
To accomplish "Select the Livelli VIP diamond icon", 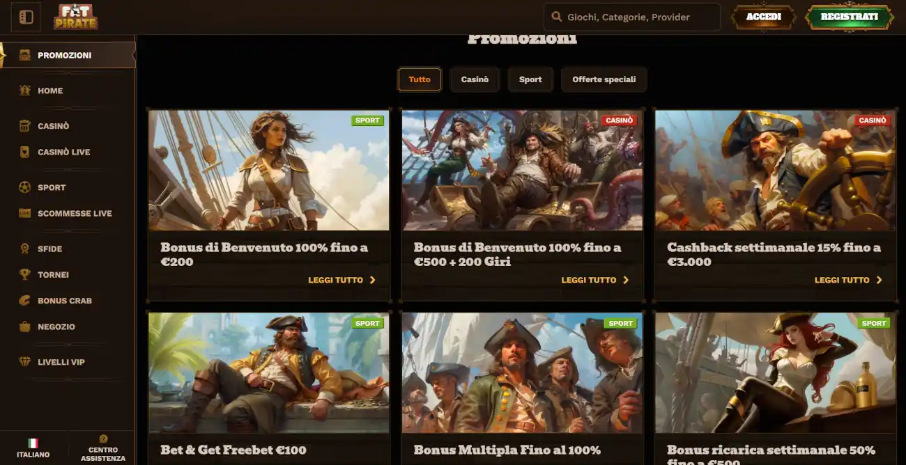I will (25, 362).
